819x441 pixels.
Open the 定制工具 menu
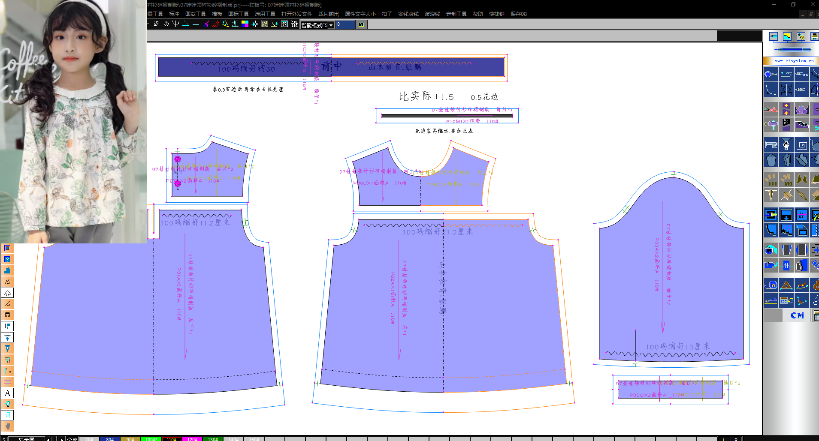[x=456, y=14]
